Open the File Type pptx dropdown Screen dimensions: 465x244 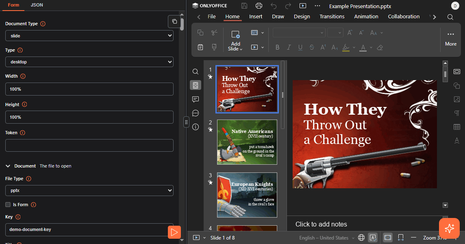[x=89, y=190]
